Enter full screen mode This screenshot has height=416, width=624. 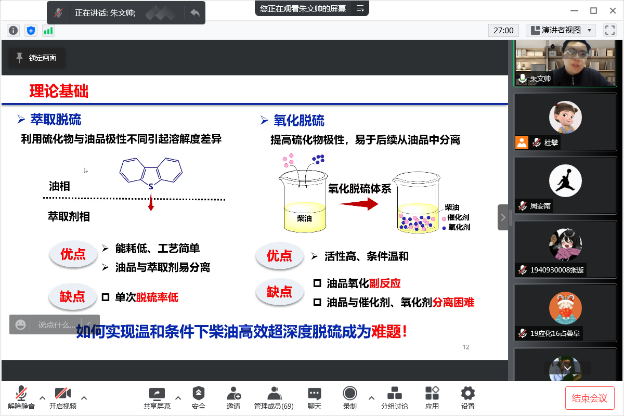[x=609, y=31]
